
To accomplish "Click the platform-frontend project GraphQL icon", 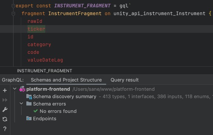I will click(x=22, y=89).
